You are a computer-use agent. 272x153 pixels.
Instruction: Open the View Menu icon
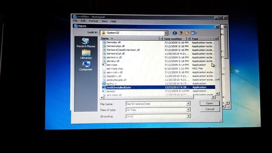(194, 33)
